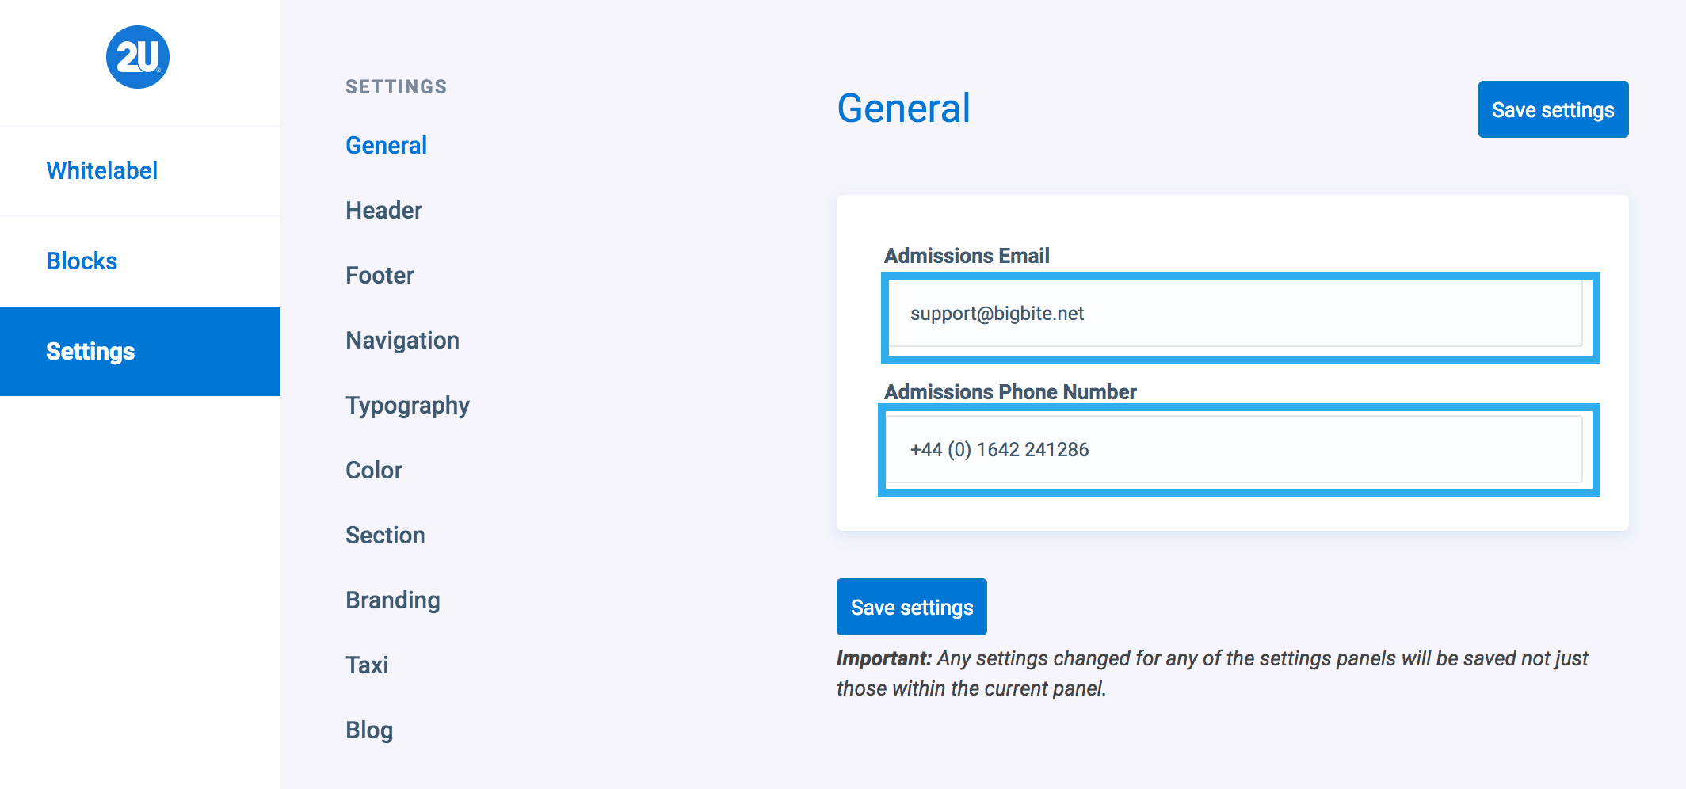The image size is (1686, 789).
Task: Switch to Taxi settings
Action: tap(367, 665)
